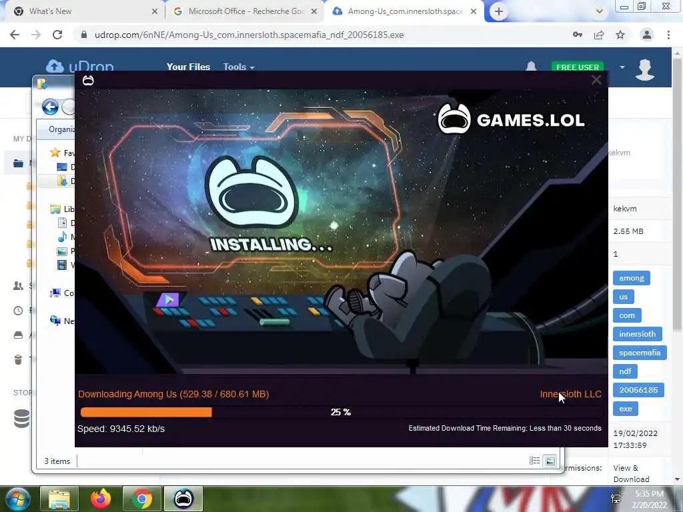Screen dimensions: 683x512
Task: Click the Games.lol installer logo icon in the title bar
Action: pos(88,80)
